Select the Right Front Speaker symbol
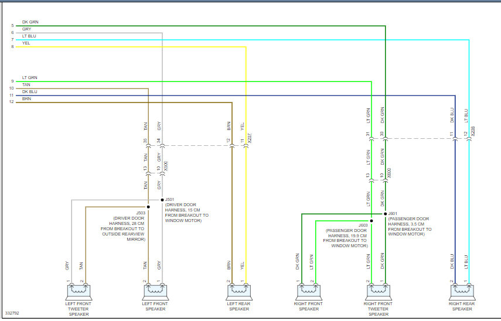 point(309,292)
